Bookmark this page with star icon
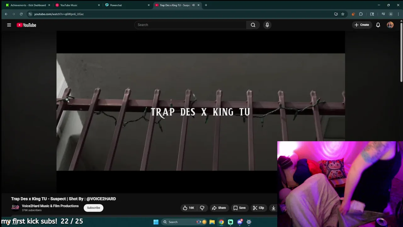Image resolution: width=403 pixels, height=227 pixels. [x=343, y=14]
